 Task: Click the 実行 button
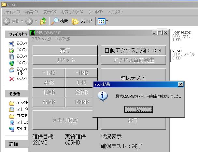(65, 50)
